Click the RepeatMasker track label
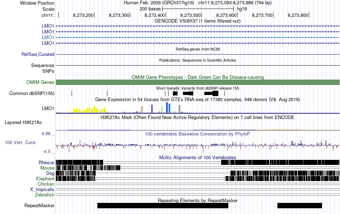The height and width of the screenshot is (214, 340). [39, 205]
